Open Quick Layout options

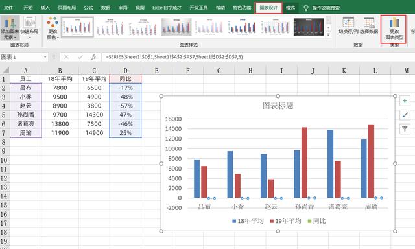29,28
